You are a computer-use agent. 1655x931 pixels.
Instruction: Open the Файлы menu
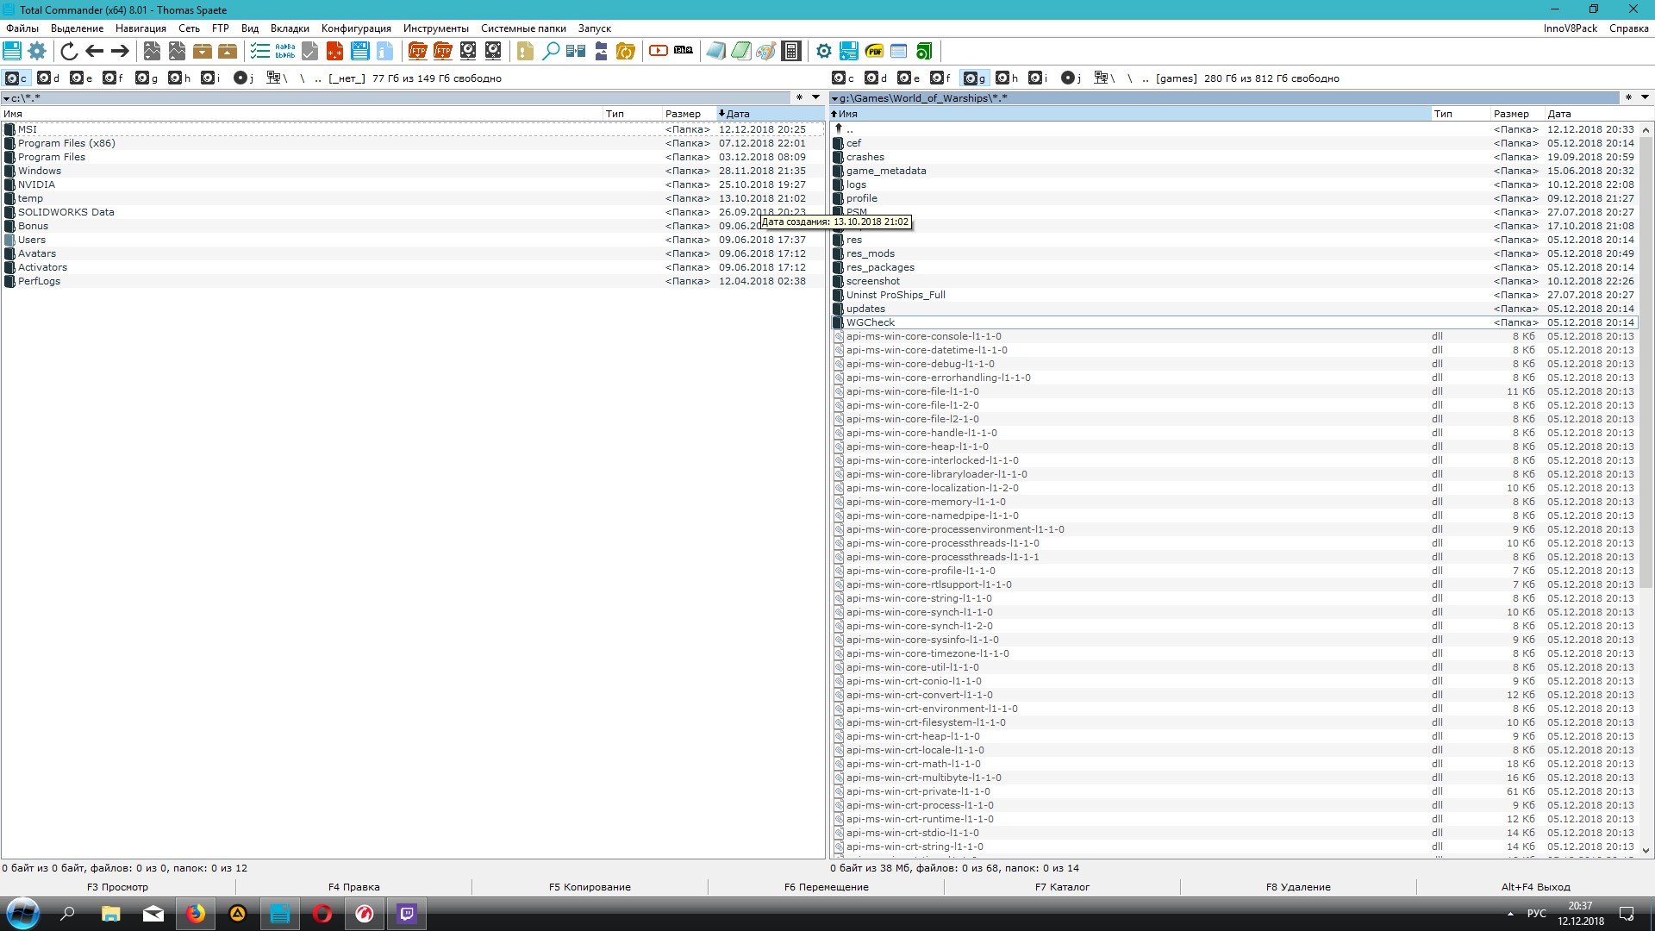(x=22, y=28)
